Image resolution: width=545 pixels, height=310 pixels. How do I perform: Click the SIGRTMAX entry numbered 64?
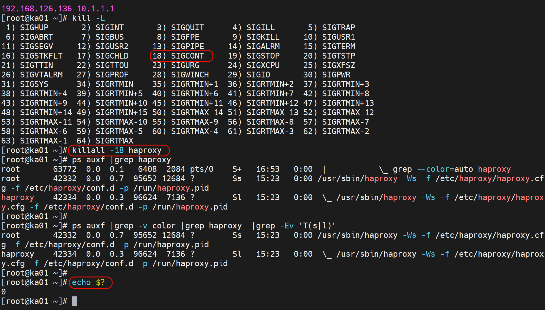click(114, 141)
